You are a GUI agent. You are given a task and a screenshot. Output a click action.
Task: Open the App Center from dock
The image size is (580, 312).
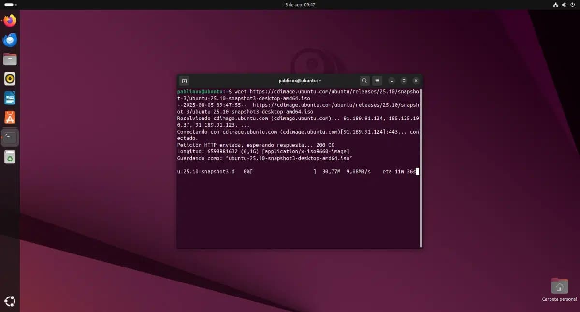[x=10, y=118]
